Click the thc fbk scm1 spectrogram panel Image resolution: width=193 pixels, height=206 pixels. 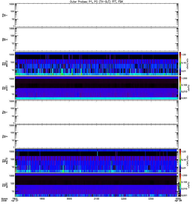pos(97,185)
